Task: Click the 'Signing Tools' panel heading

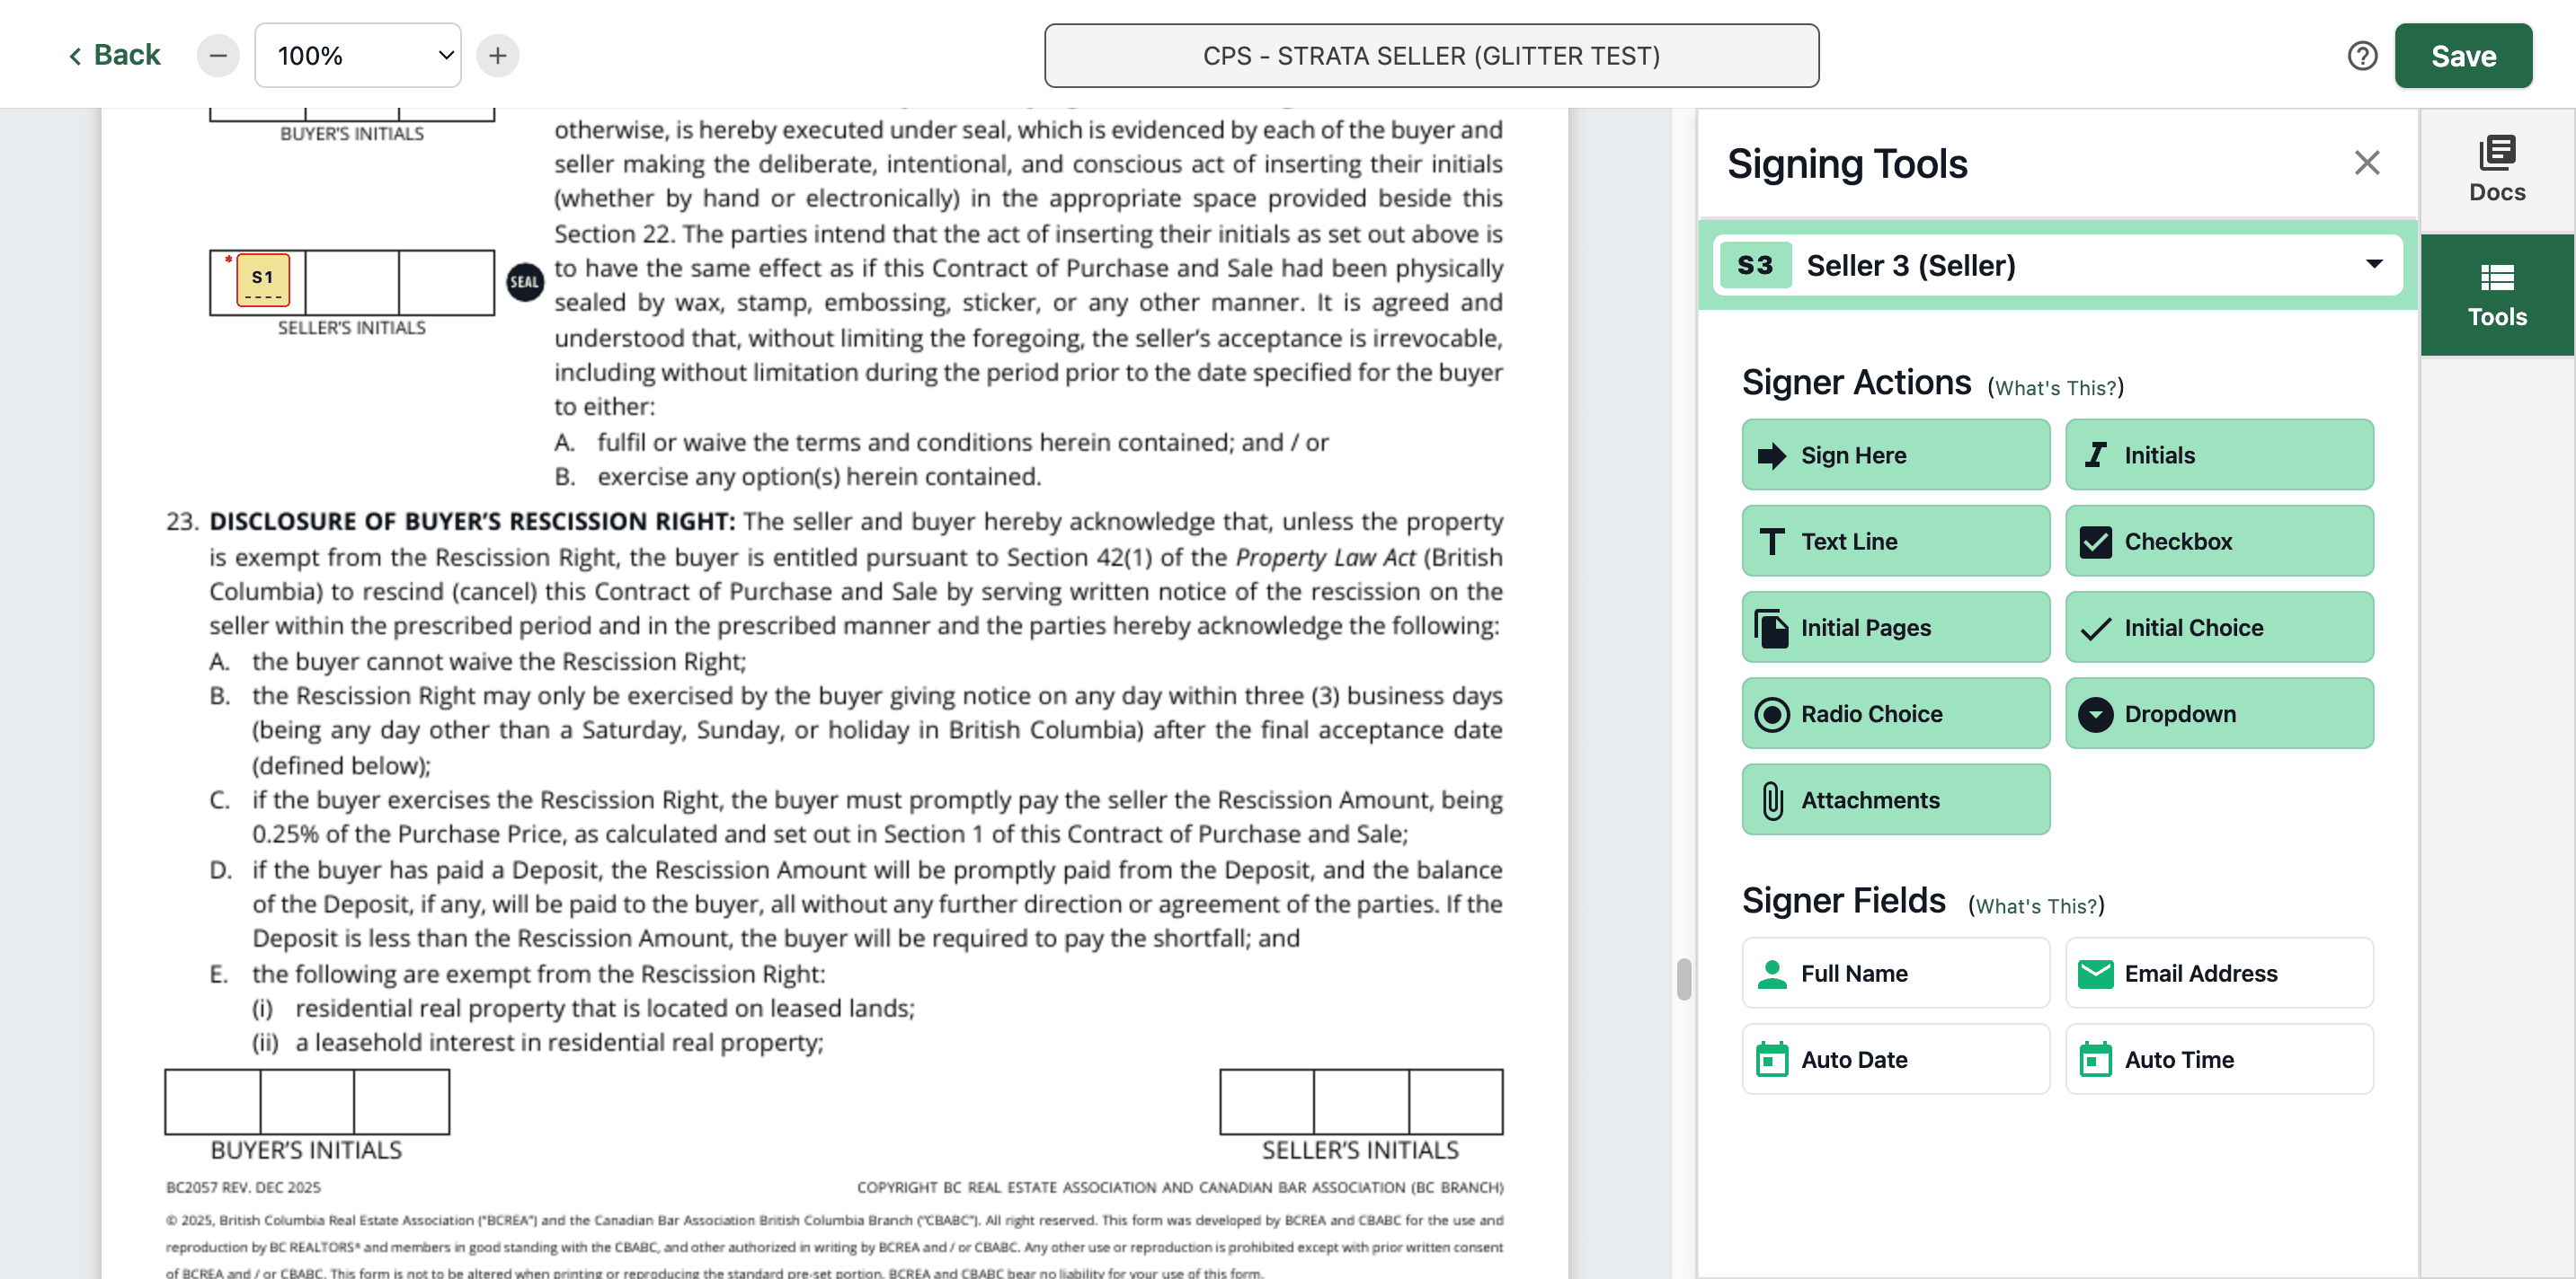Action: click(1847, 163)
